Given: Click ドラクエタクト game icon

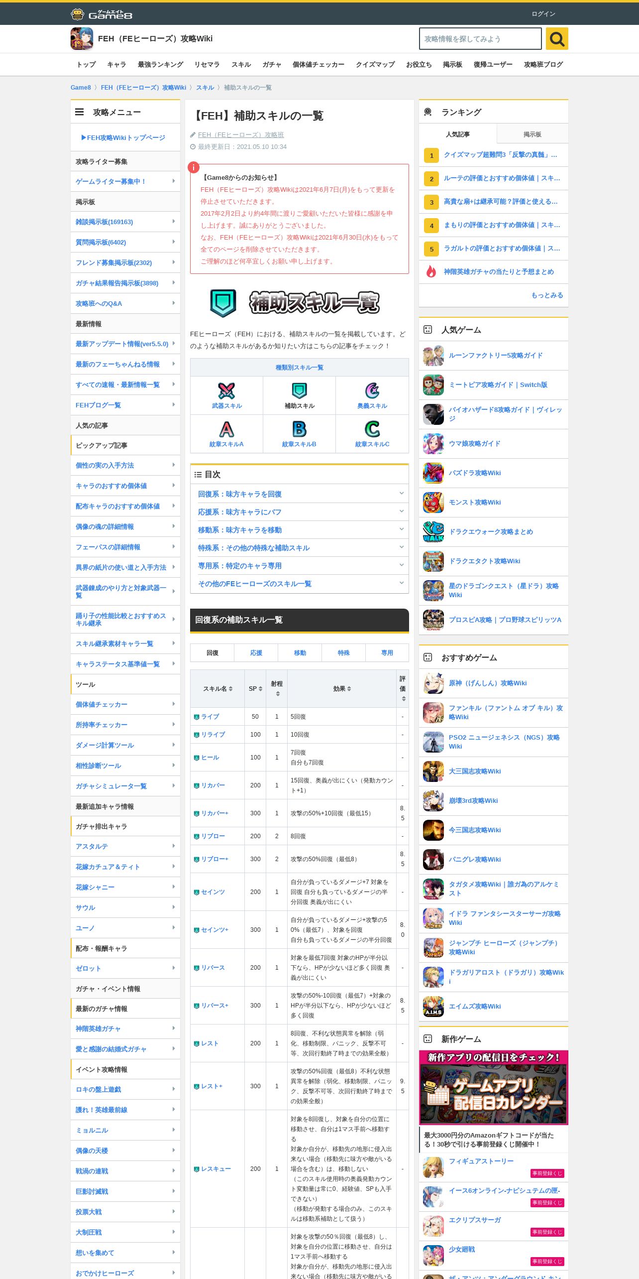Looking at the screenshot, I should point(433,561).
